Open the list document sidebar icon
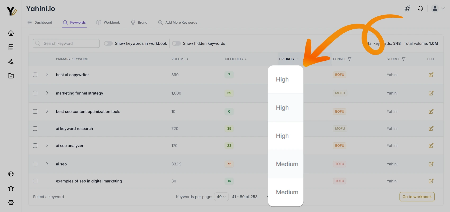Image resolution: width=450 pixels, height=212 pixels. [11, 47]
